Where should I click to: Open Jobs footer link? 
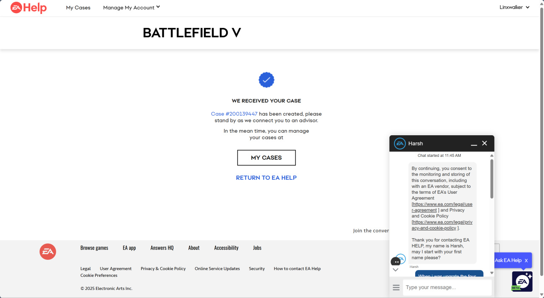[x=257, y=248]
